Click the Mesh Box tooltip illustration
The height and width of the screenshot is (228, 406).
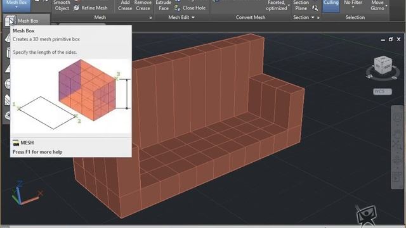71,95
